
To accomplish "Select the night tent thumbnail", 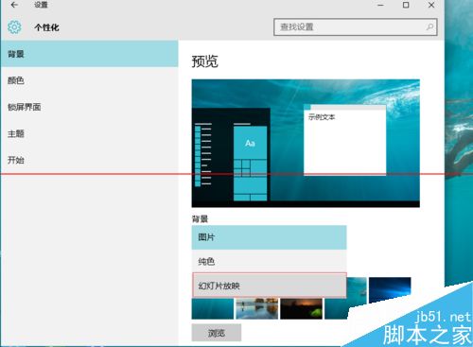I will coord(302,308).
